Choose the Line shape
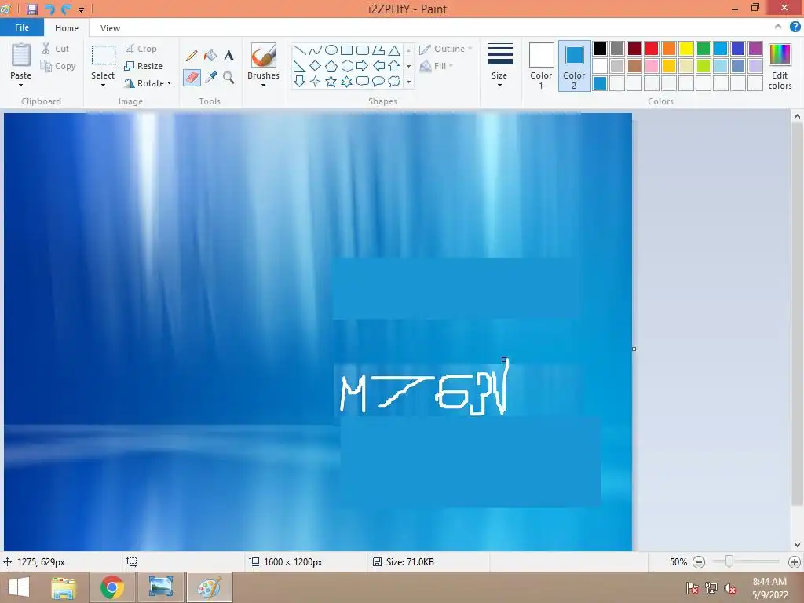Screen dimensions: 804x603 pos(299,49)
